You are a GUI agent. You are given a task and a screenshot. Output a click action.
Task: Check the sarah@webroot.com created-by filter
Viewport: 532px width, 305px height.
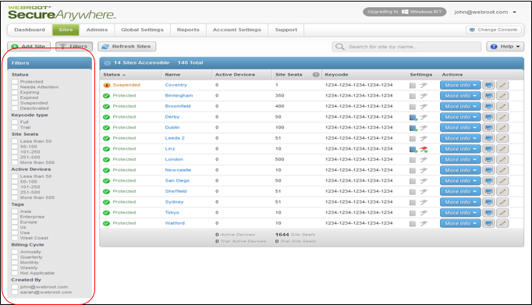point(15,292)
